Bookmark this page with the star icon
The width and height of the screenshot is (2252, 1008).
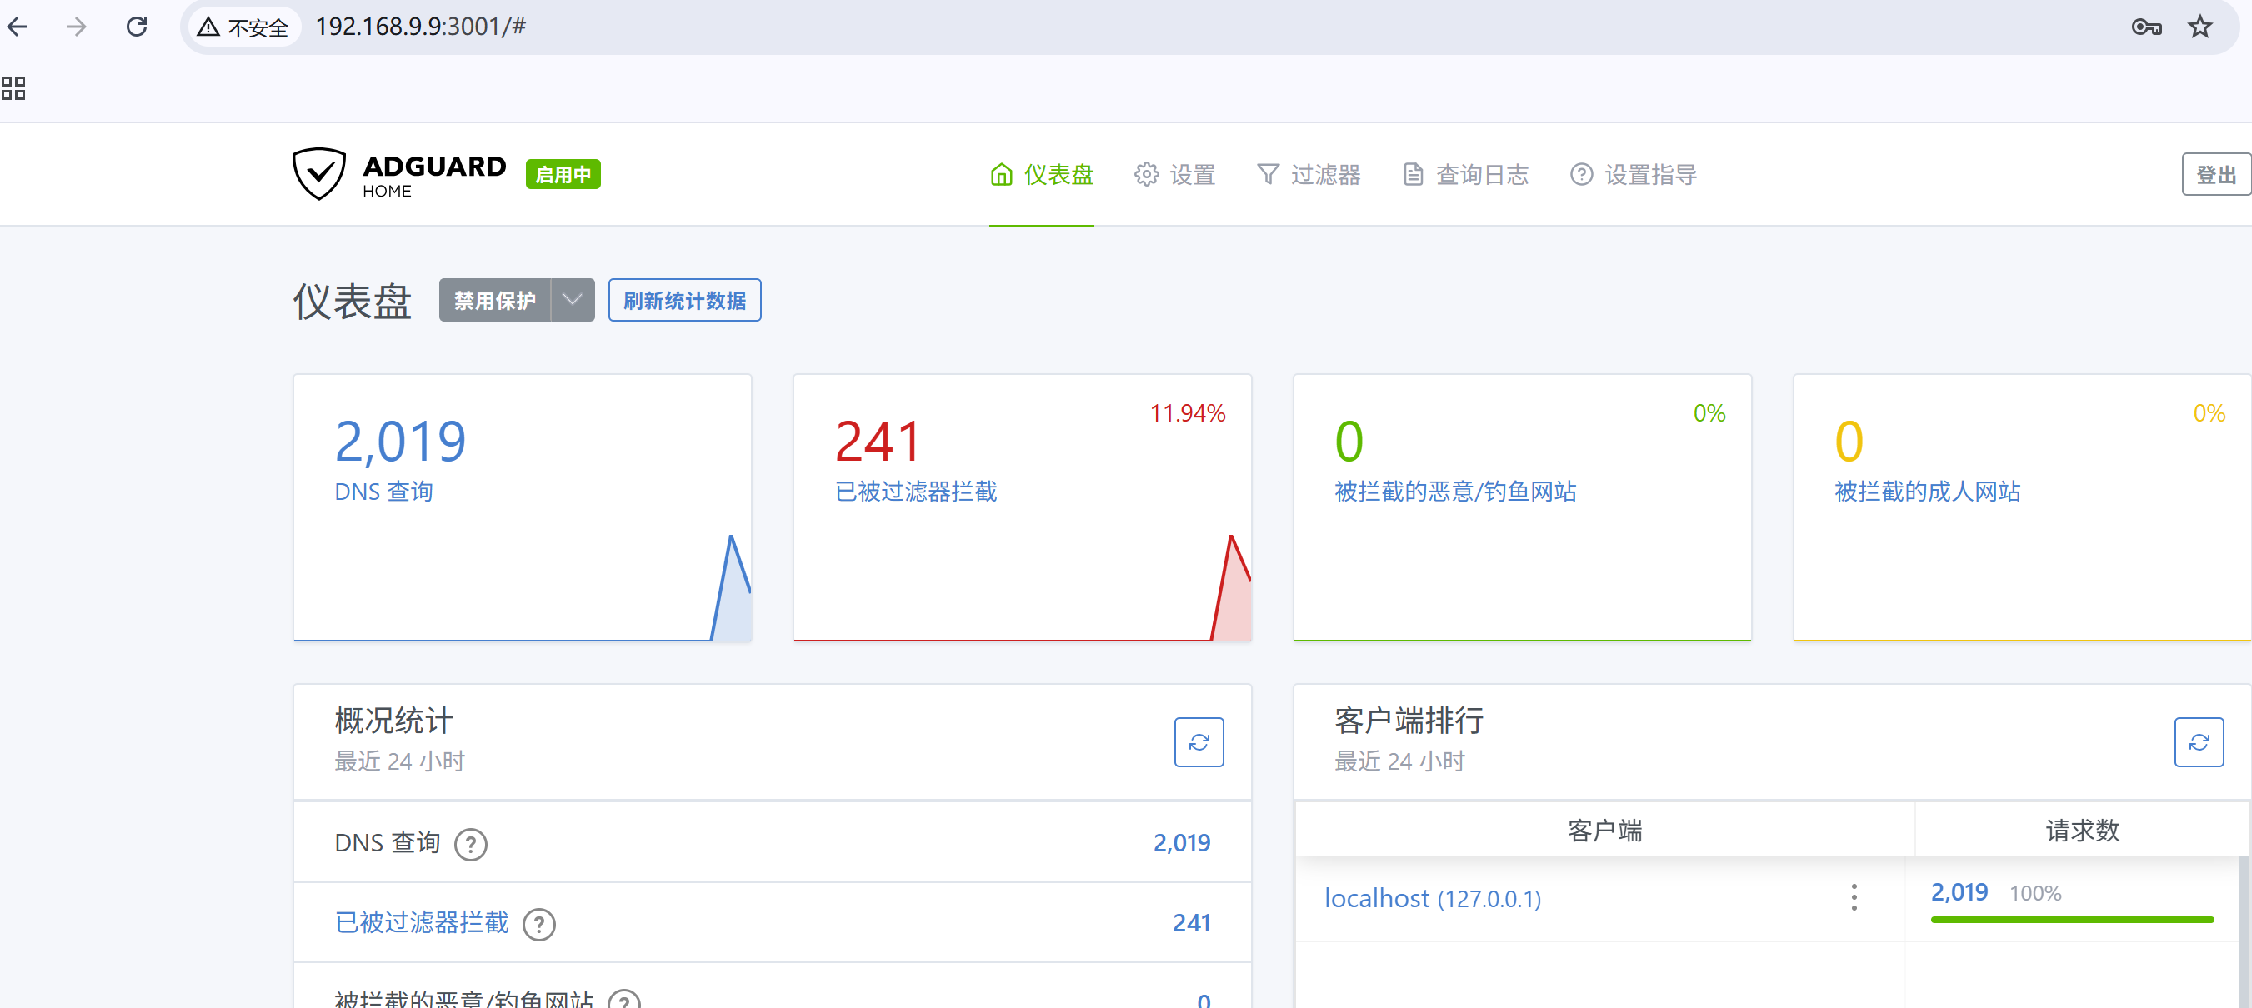click(2199, 27)
